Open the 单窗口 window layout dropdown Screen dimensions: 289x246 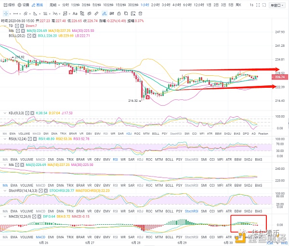(277, 5)
